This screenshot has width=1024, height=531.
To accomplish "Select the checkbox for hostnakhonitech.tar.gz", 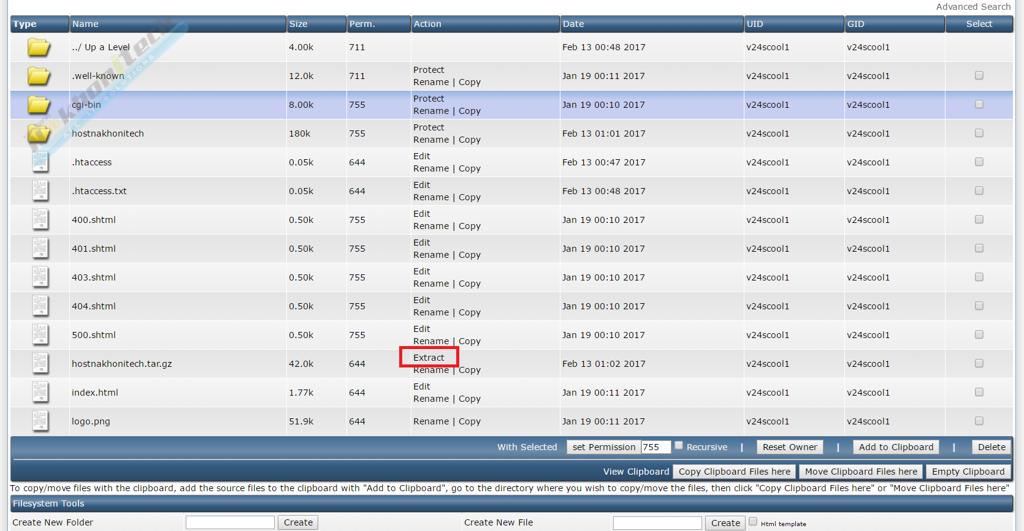I will click(x=979, y=363).
